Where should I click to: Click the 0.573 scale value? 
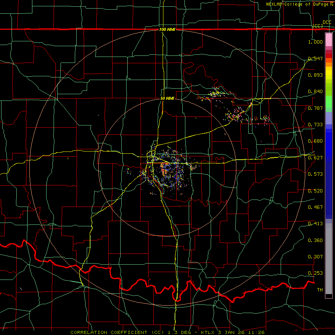point(315,174)
